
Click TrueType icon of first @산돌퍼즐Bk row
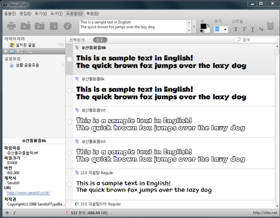point(77,48)
